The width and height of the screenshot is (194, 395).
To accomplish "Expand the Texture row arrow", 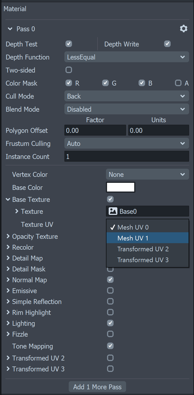I will click(x=17, y=211).
